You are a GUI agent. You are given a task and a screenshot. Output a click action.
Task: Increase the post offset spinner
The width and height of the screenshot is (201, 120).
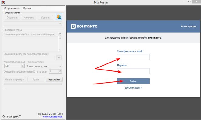tap(60, 70)
